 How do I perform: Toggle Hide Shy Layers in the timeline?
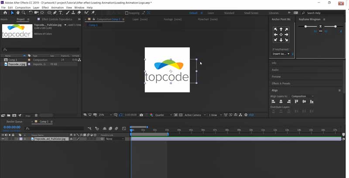105,129
